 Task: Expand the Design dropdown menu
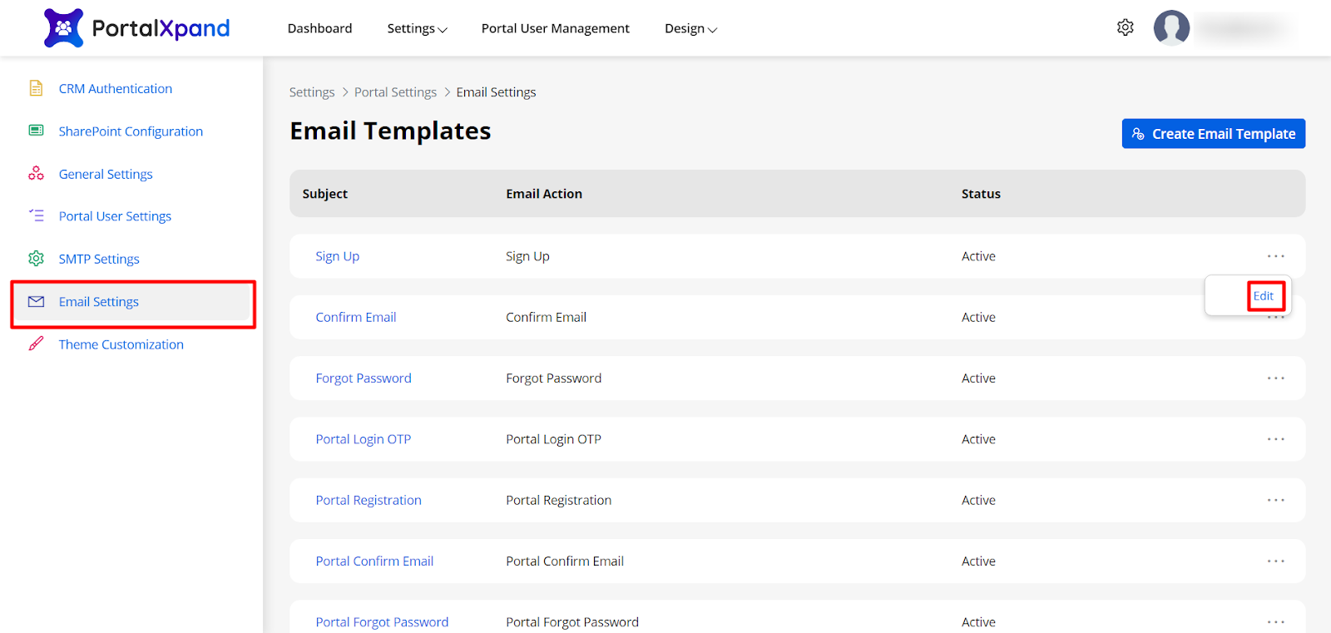(690, 28)
